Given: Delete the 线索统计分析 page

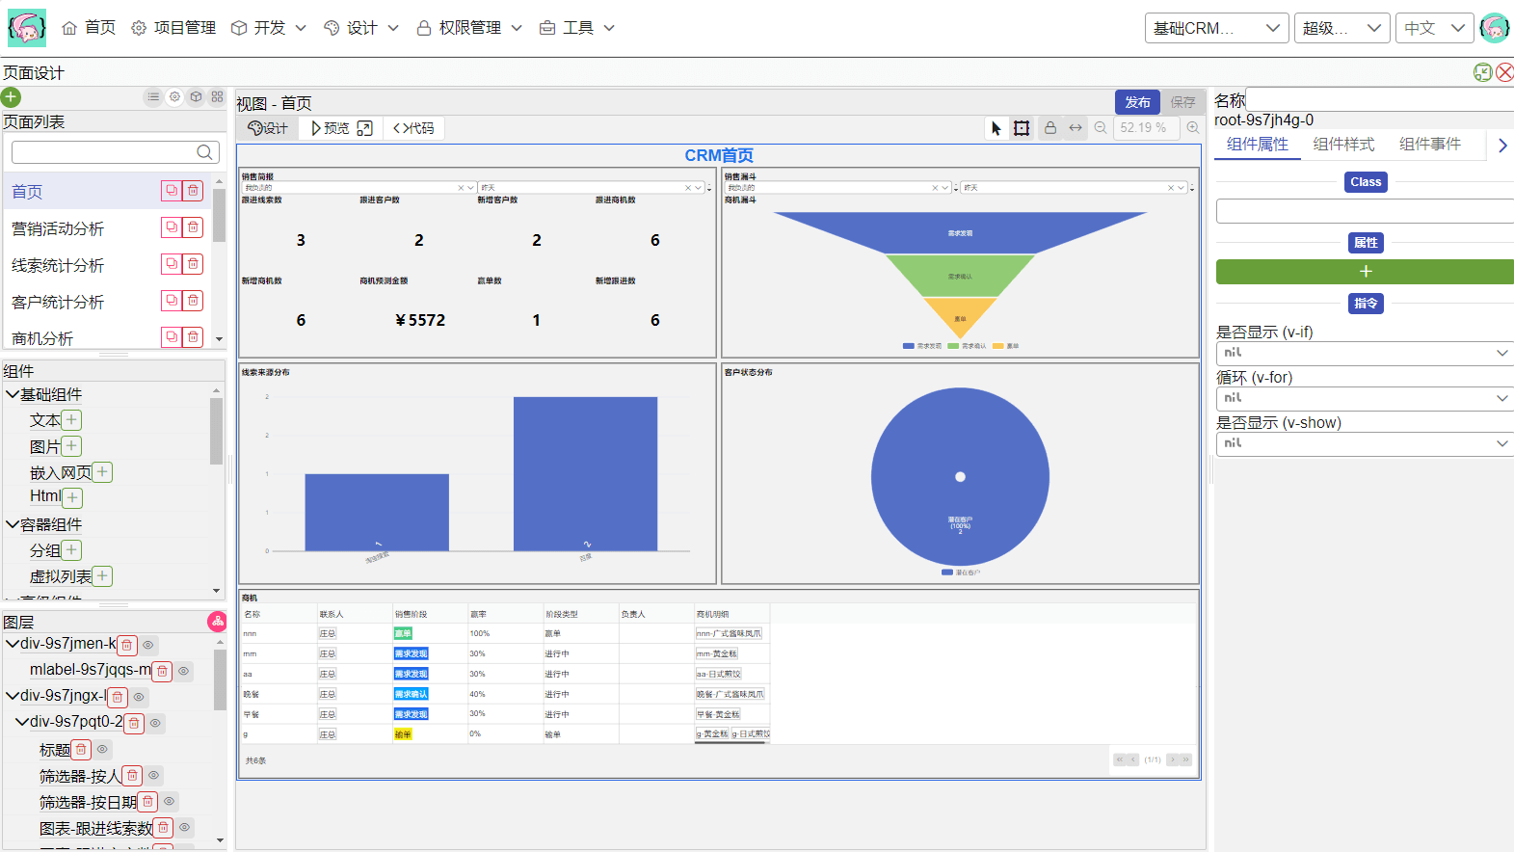Looking at the screenshot, I should (194, 264).
